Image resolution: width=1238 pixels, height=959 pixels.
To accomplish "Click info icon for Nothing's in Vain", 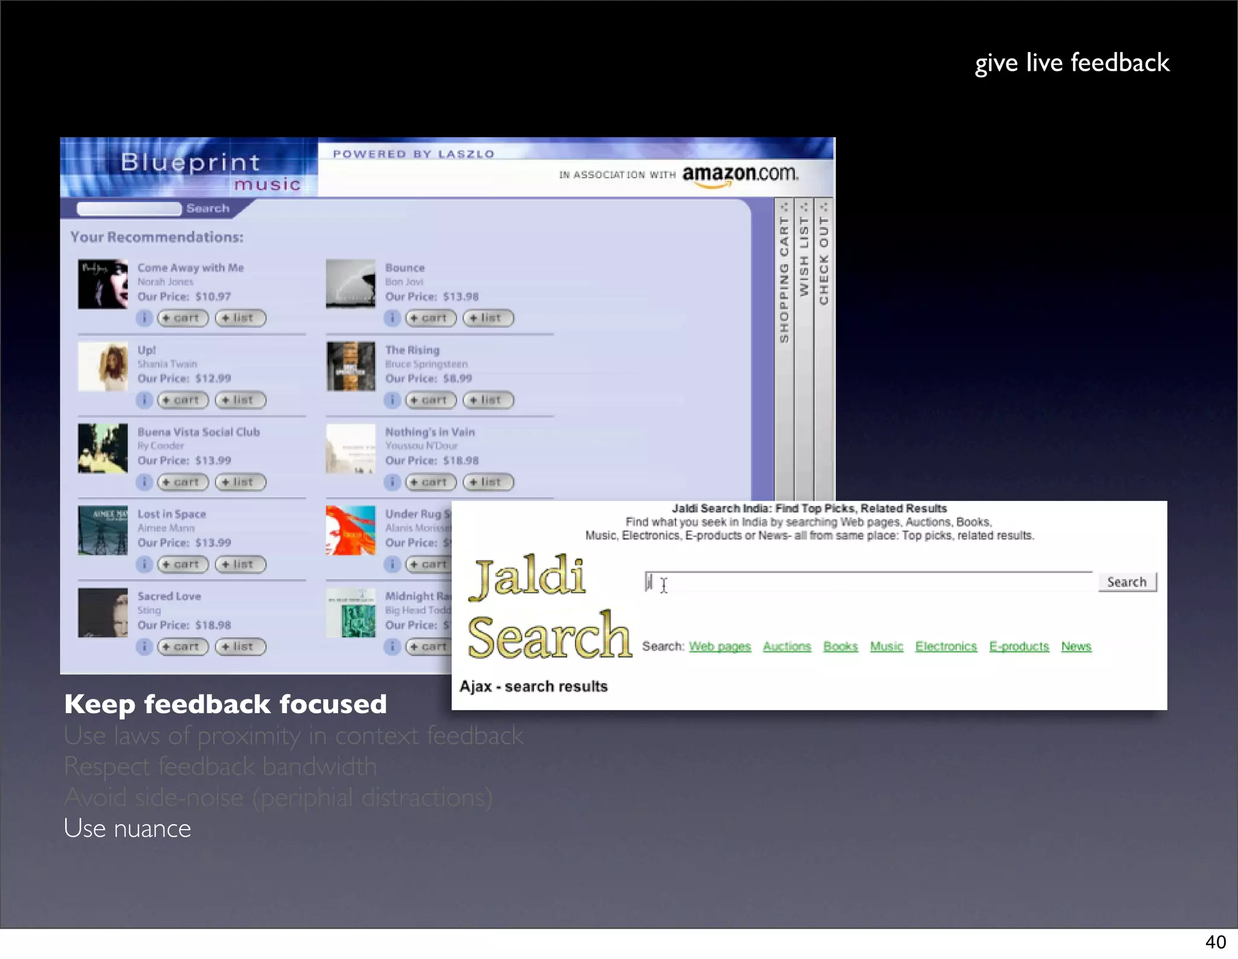I will (392, 482).
